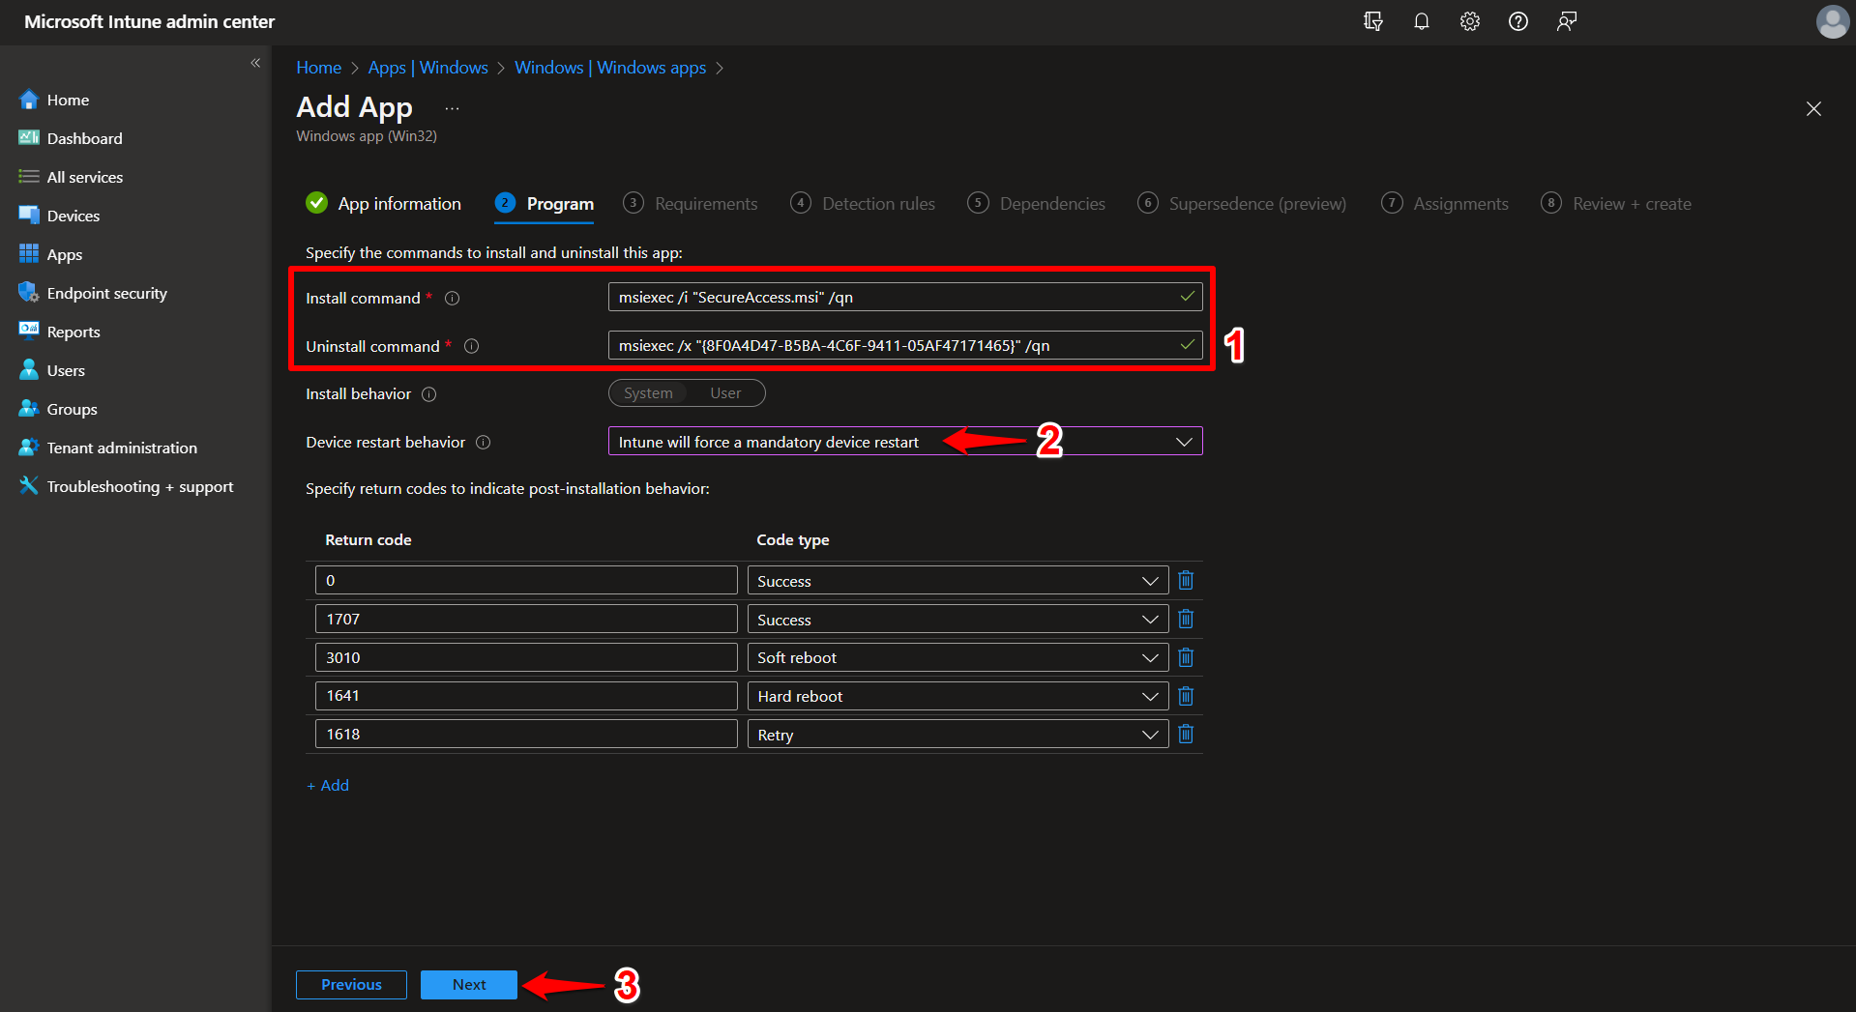The width and height of the screenshot is (1856, 1012).
Task: Switch to the Requirements tab
Action: 704,203
